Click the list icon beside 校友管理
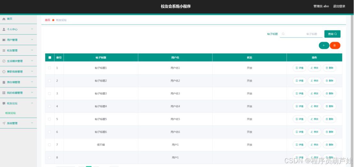354x167 pixels. tap(4, 51)
